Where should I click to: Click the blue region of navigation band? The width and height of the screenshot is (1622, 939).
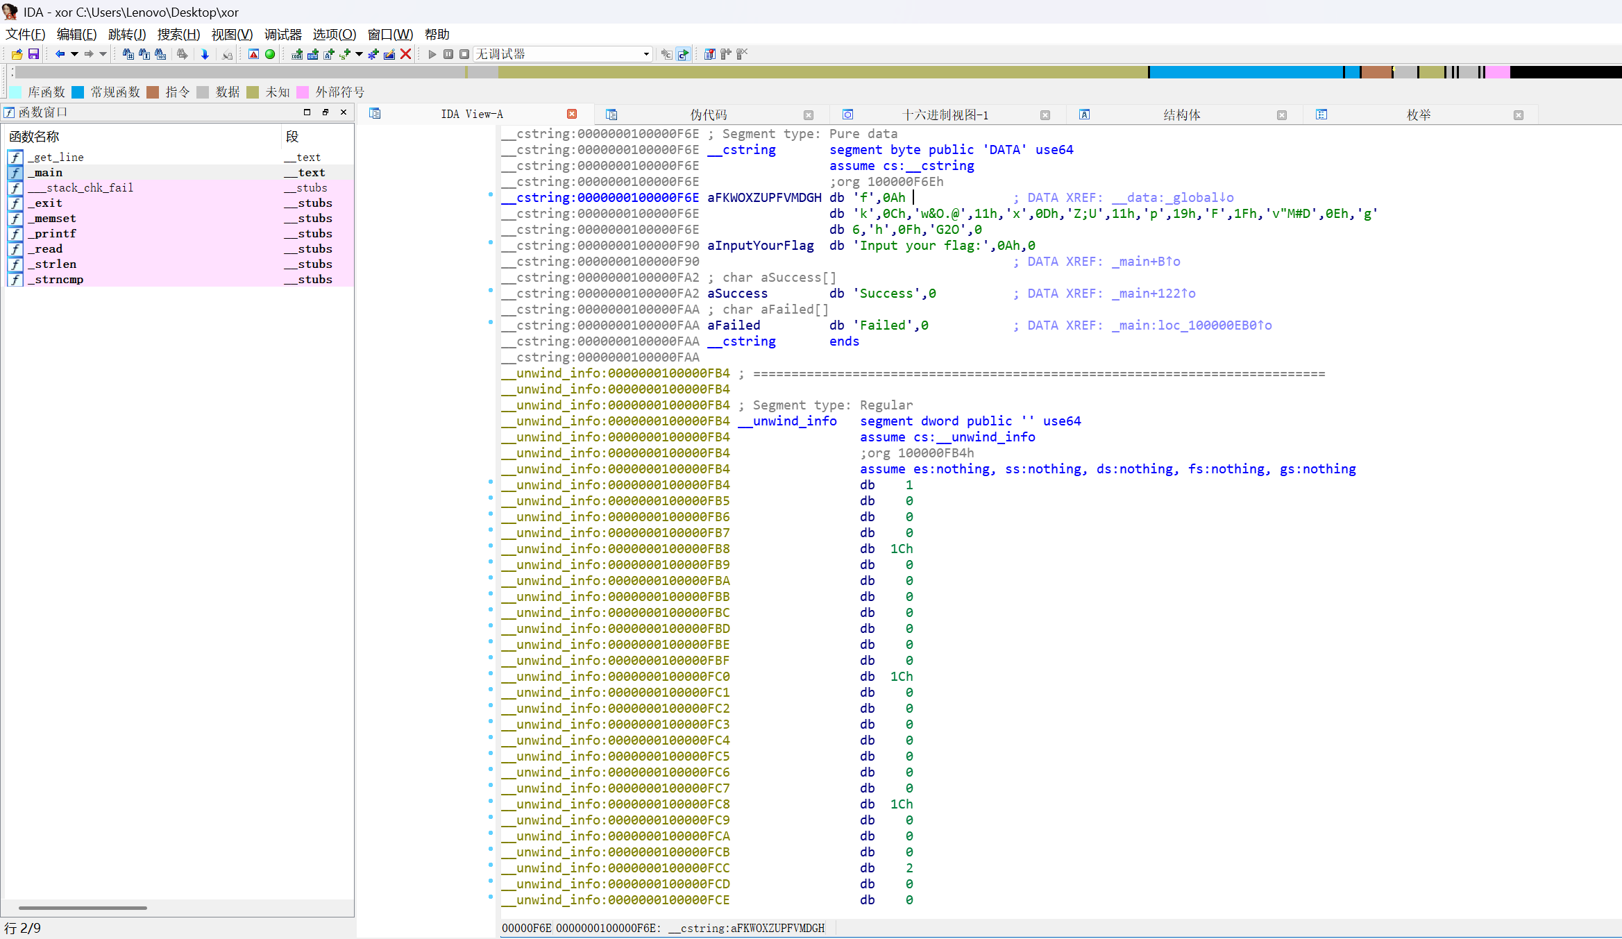point(1246,72)
